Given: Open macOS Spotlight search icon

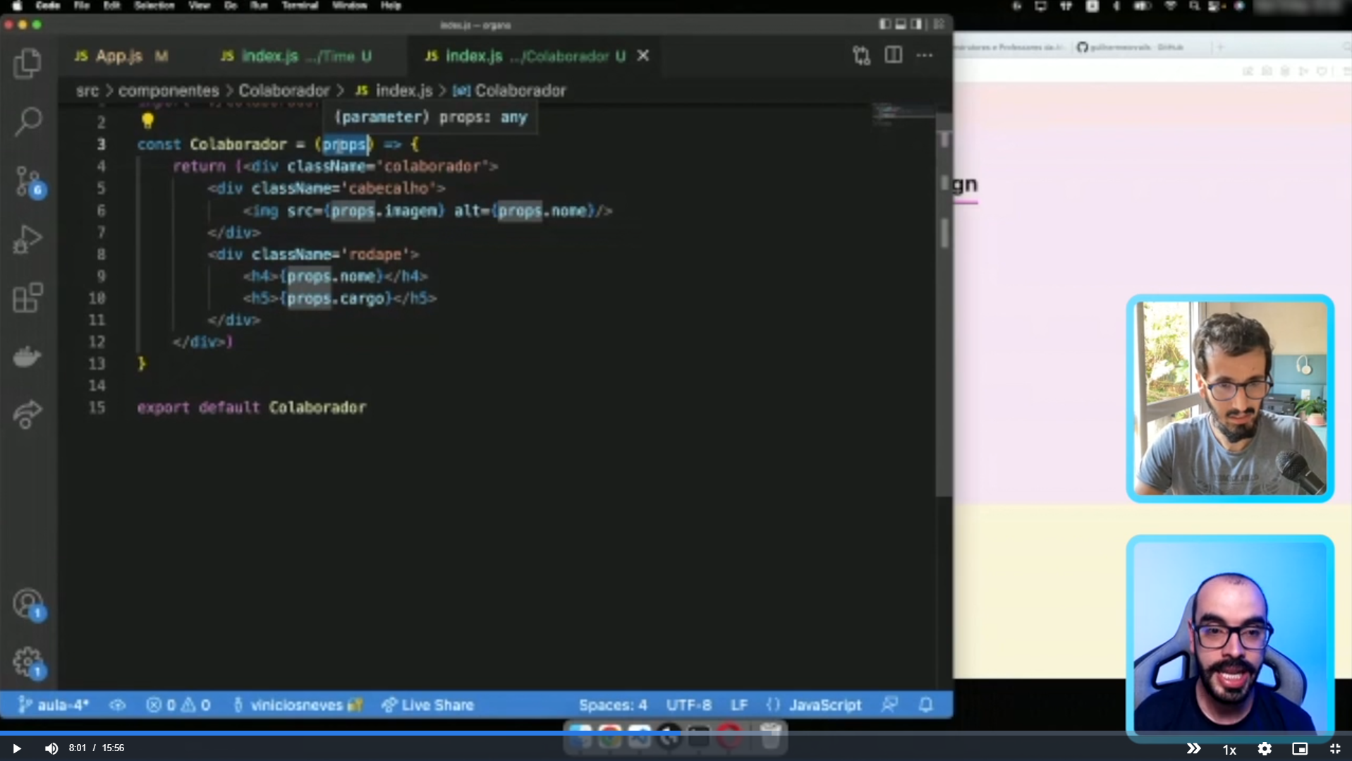Looking at the screenshot, I should click(1193, 6).
